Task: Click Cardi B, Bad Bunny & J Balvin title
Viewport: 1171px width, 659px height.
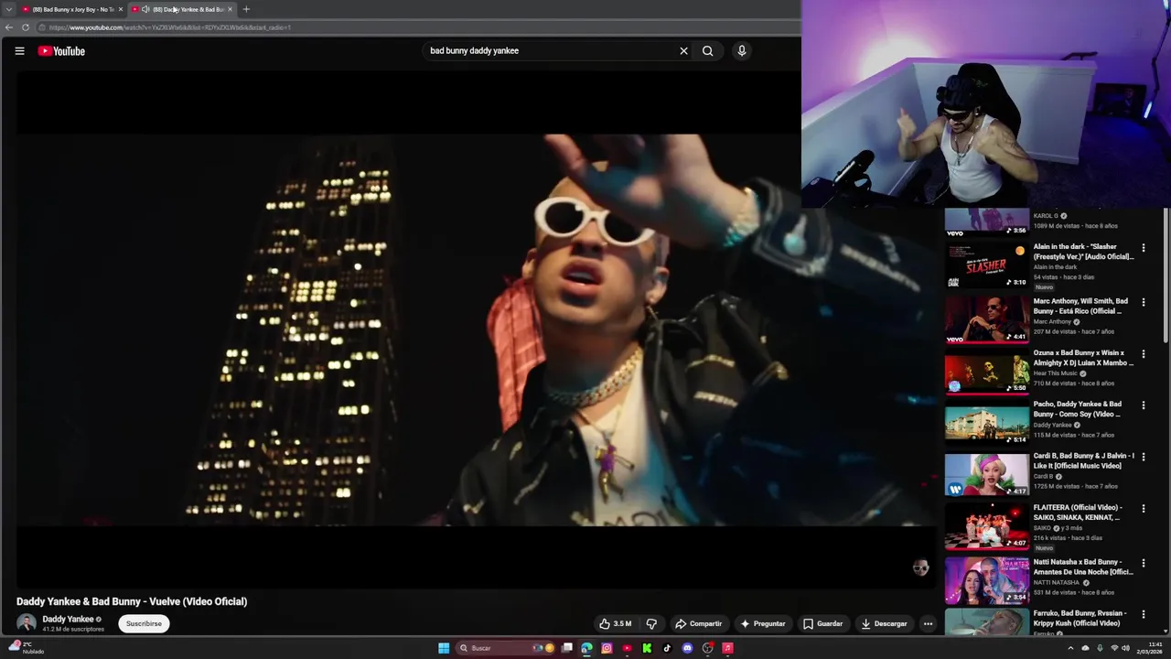Action: coord(1083,461)
